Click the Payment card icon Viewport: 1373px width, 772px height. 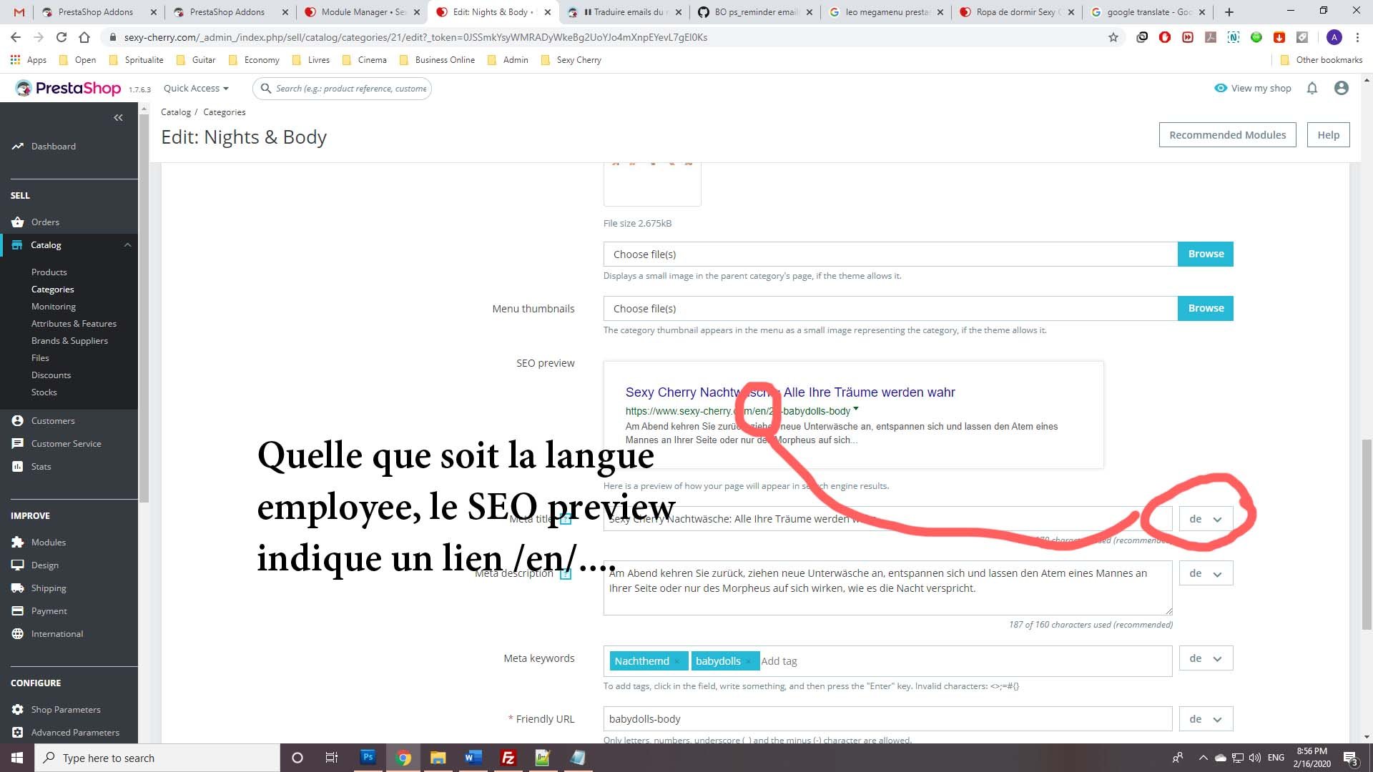tap(17, 610)
